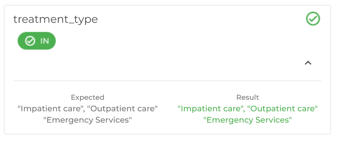Click the checkmark icon inside IN badge
The width and height of the screenshot is (338, 141).
30,41
